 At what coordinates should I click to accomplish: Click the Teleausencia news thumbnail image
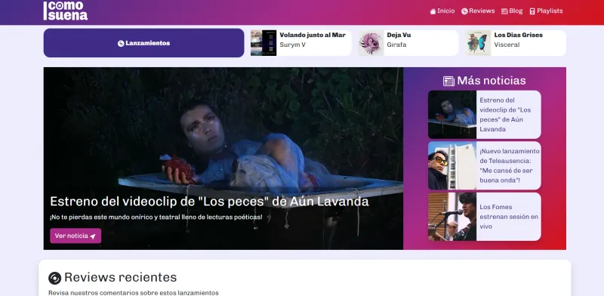coord(452,165)
